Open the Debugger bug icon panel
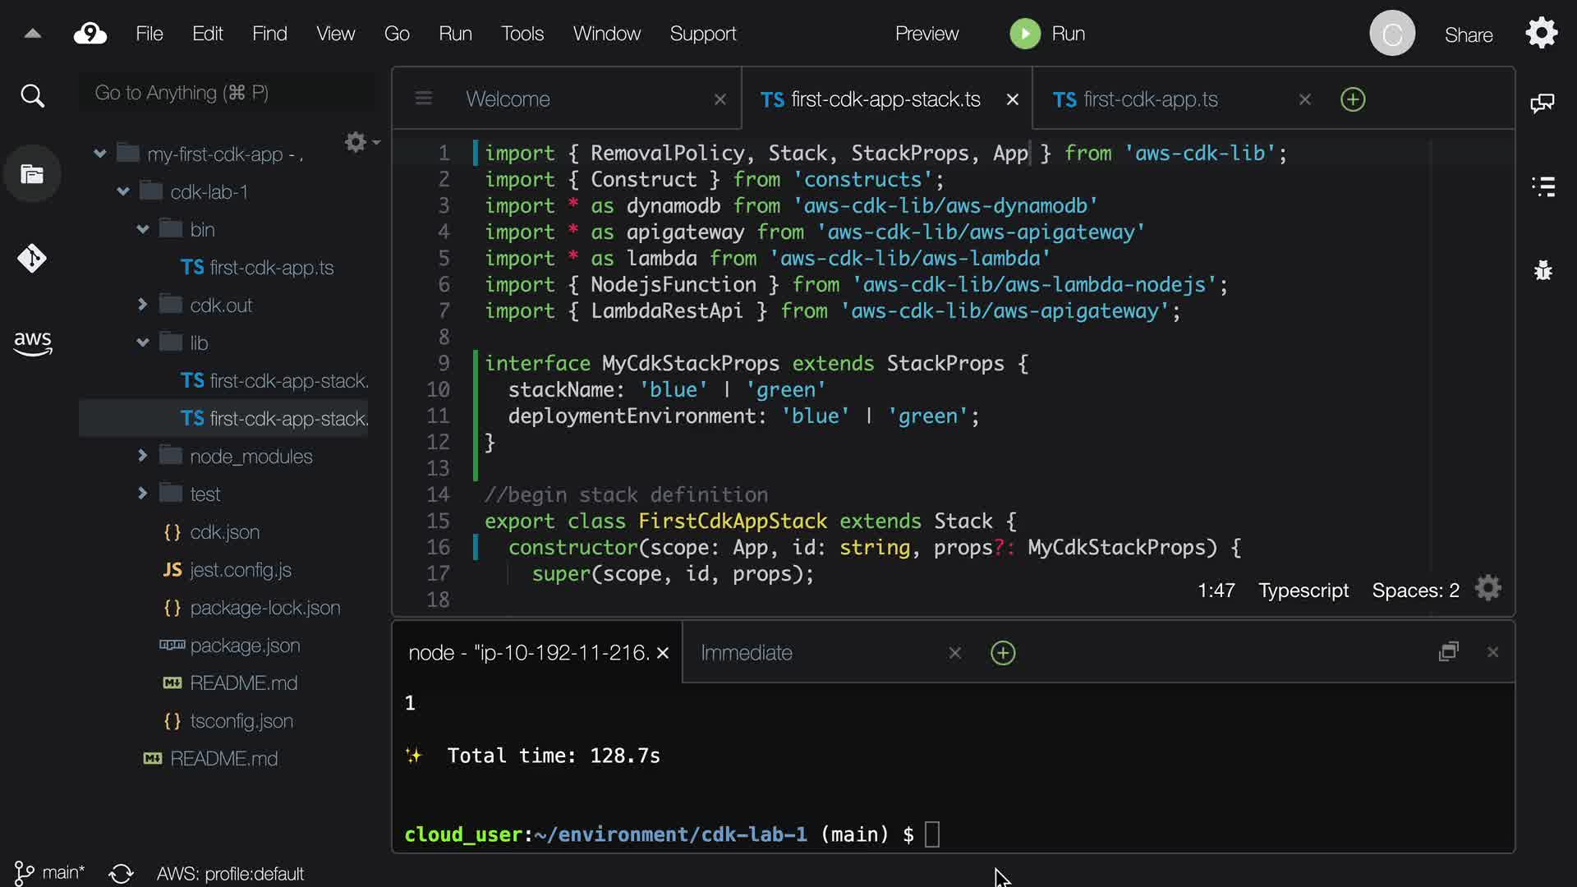The width and height of the screenshot is (1577, 887). (1543, 269)
